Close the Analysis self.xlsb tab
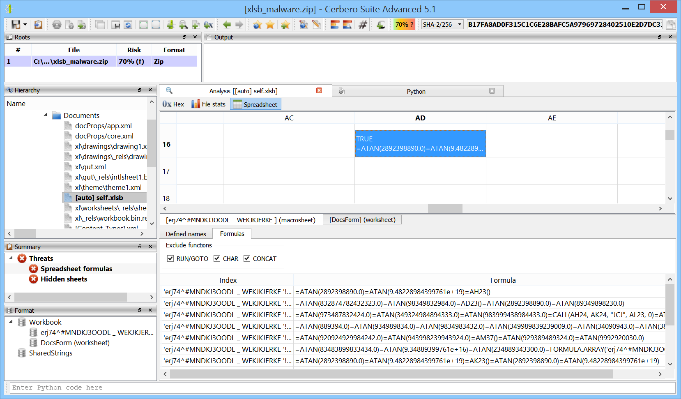Image resolution: width=681 pixels, height=399 pixels. click(x=319, y=90)
